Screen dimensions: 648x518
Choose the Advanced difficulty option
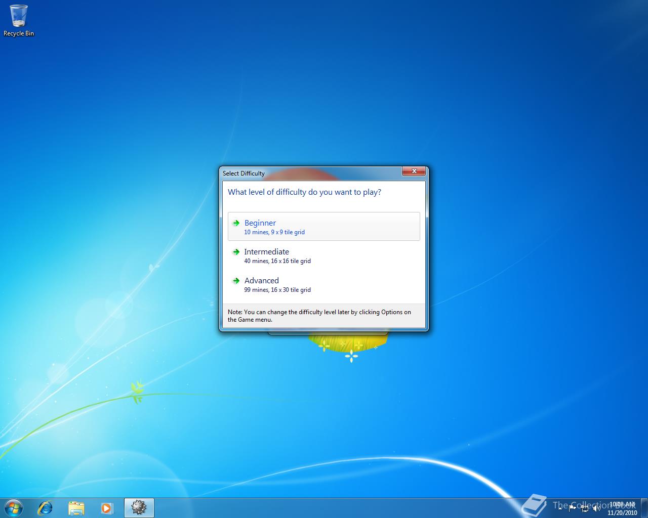(324, 284)
